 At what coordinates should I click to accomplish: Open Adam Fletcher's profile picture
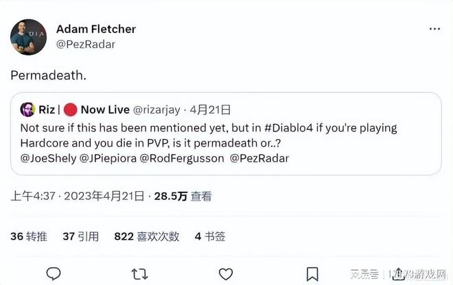27,37
